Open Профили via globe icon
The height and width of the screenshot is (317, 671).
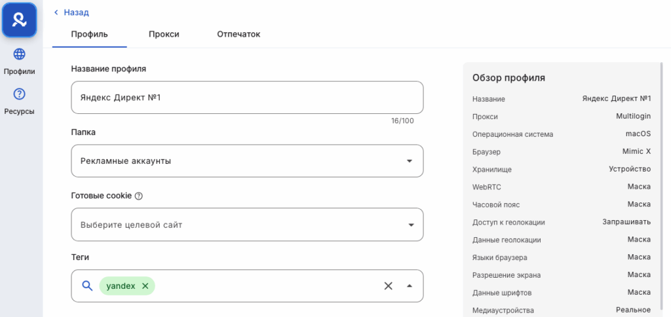tap(19, 54)
